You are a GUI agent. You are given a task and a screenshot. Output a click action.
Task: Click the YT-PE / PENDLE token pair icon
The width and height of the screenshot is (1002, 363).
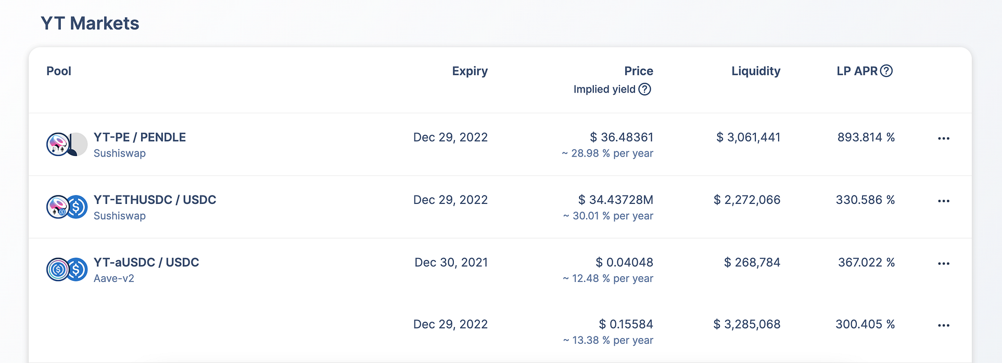[67, 145]
